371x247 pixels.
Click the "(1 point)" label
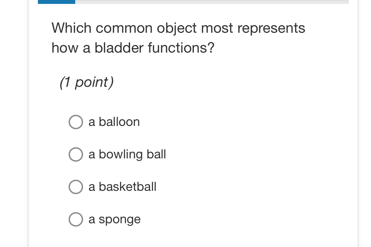coord(86,82)
